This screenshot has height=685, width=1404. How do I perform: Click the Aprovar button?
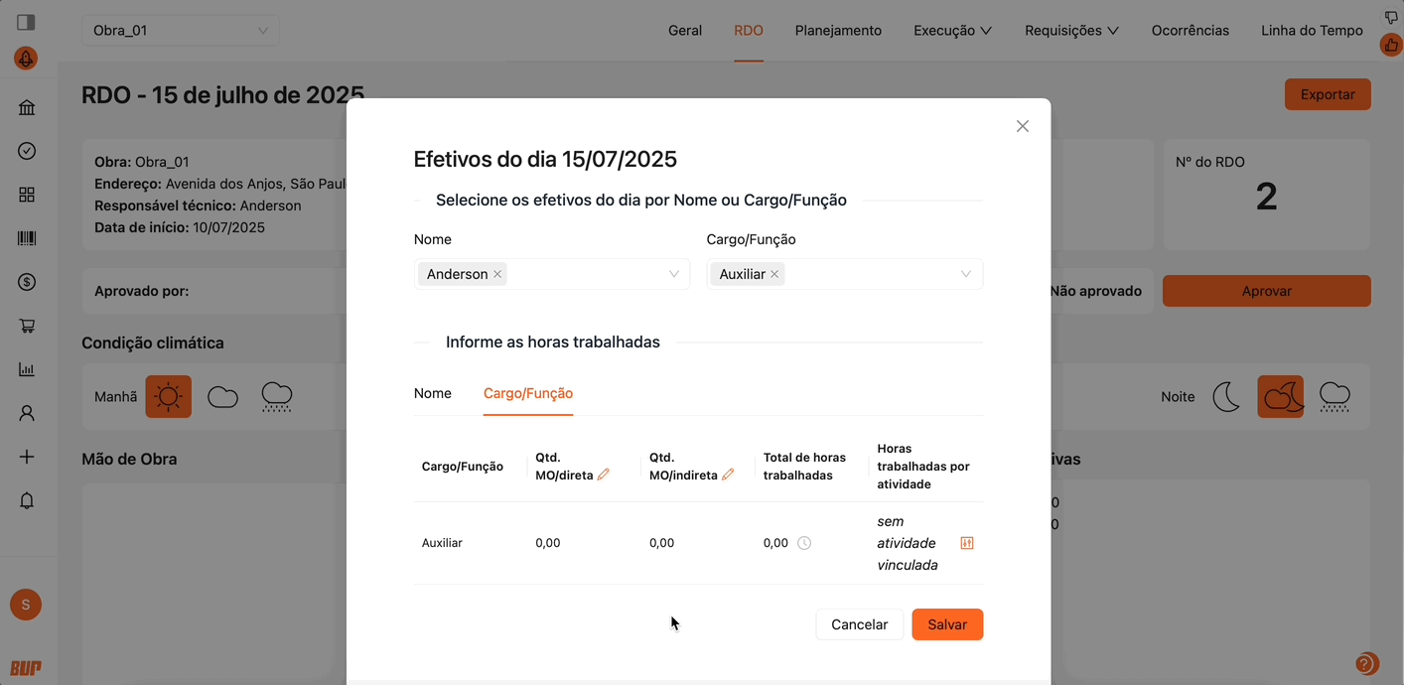(1266, 291)
